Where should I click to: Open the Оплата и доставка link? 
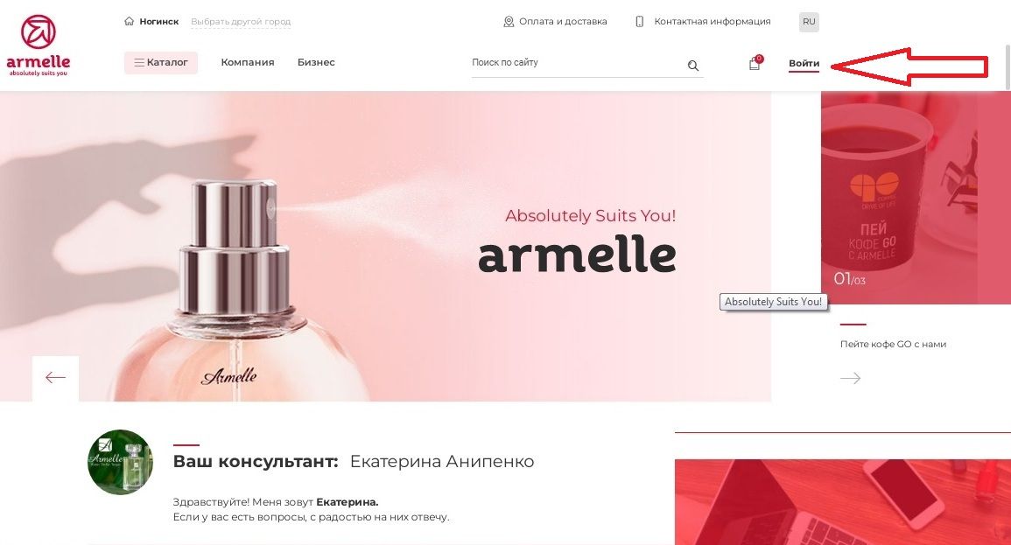[563, 21]
